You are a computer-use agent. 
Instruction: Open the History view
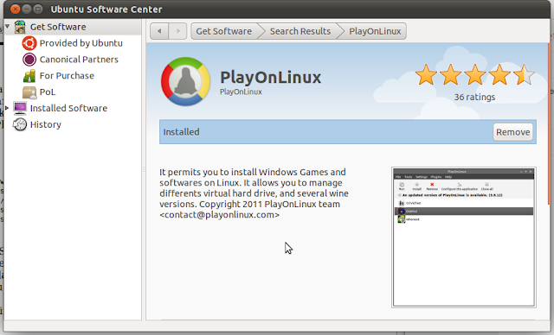point(46,124)
